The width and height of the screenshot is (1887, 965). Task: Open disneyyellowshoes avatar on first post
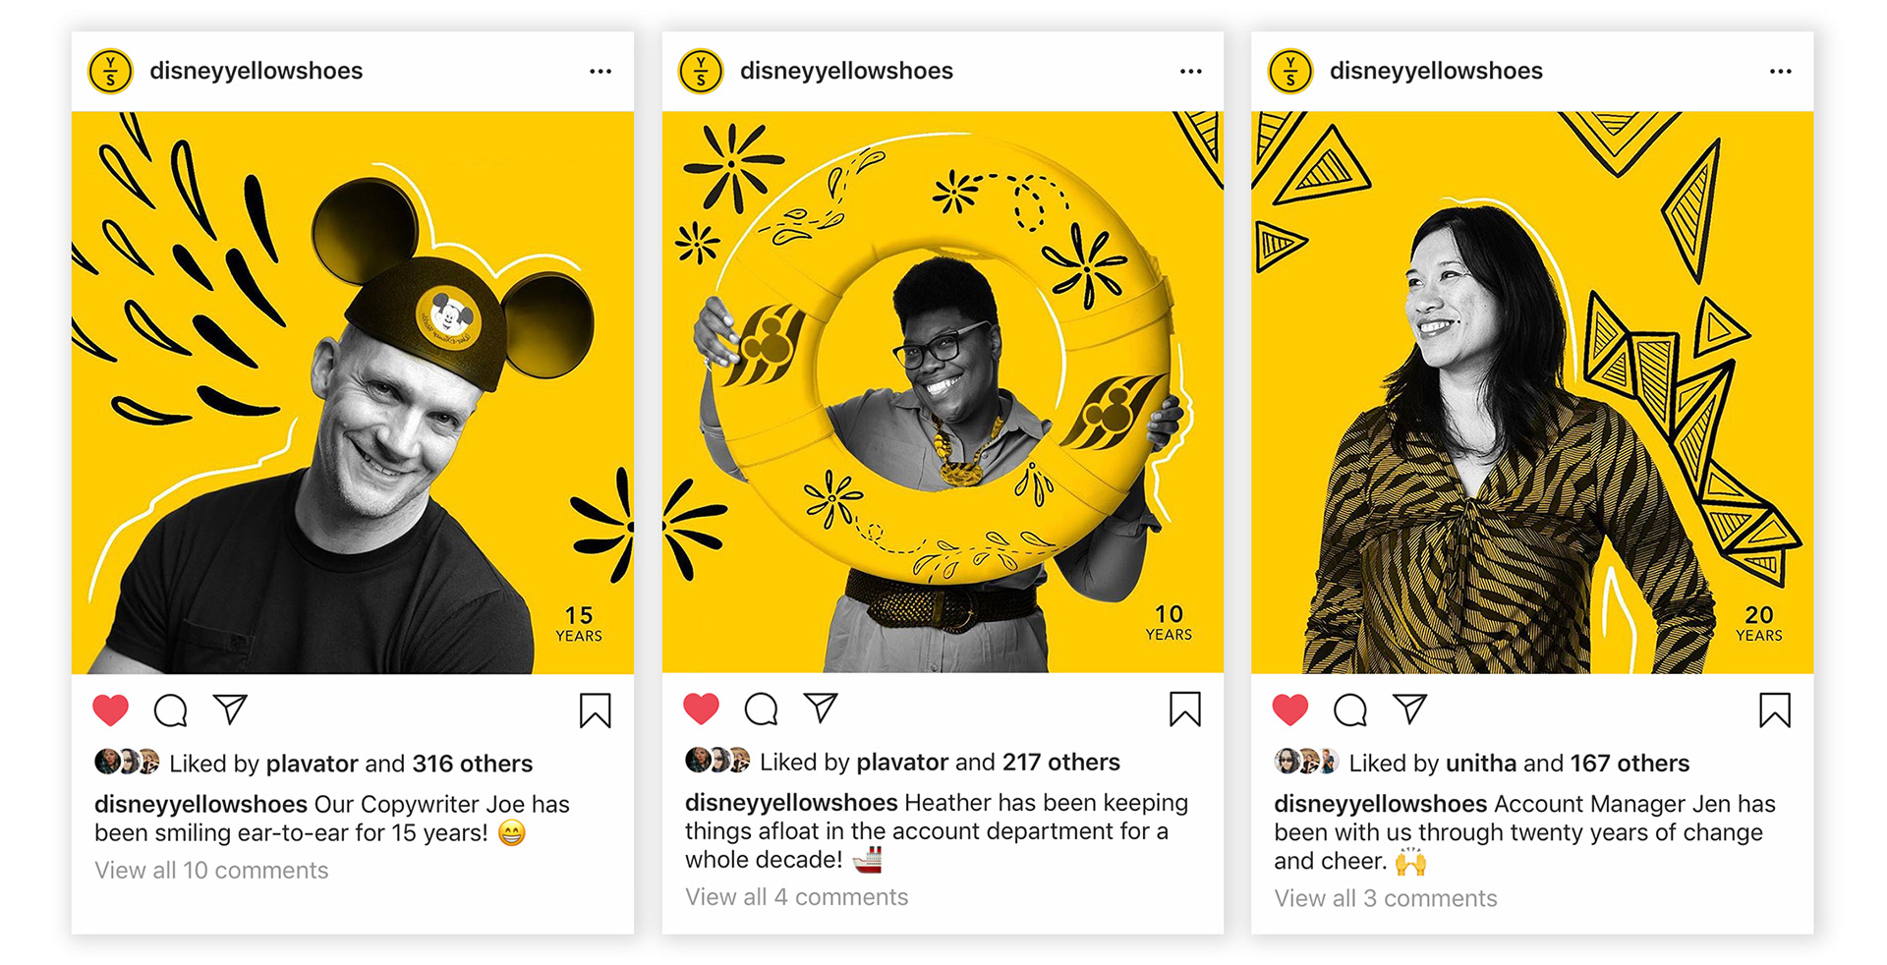pyautogui.click(x=111, y=72)
